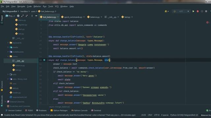Click the red error inspection indicator in editor
Viewport: 211px width, 118px height.
click(207, 22)
